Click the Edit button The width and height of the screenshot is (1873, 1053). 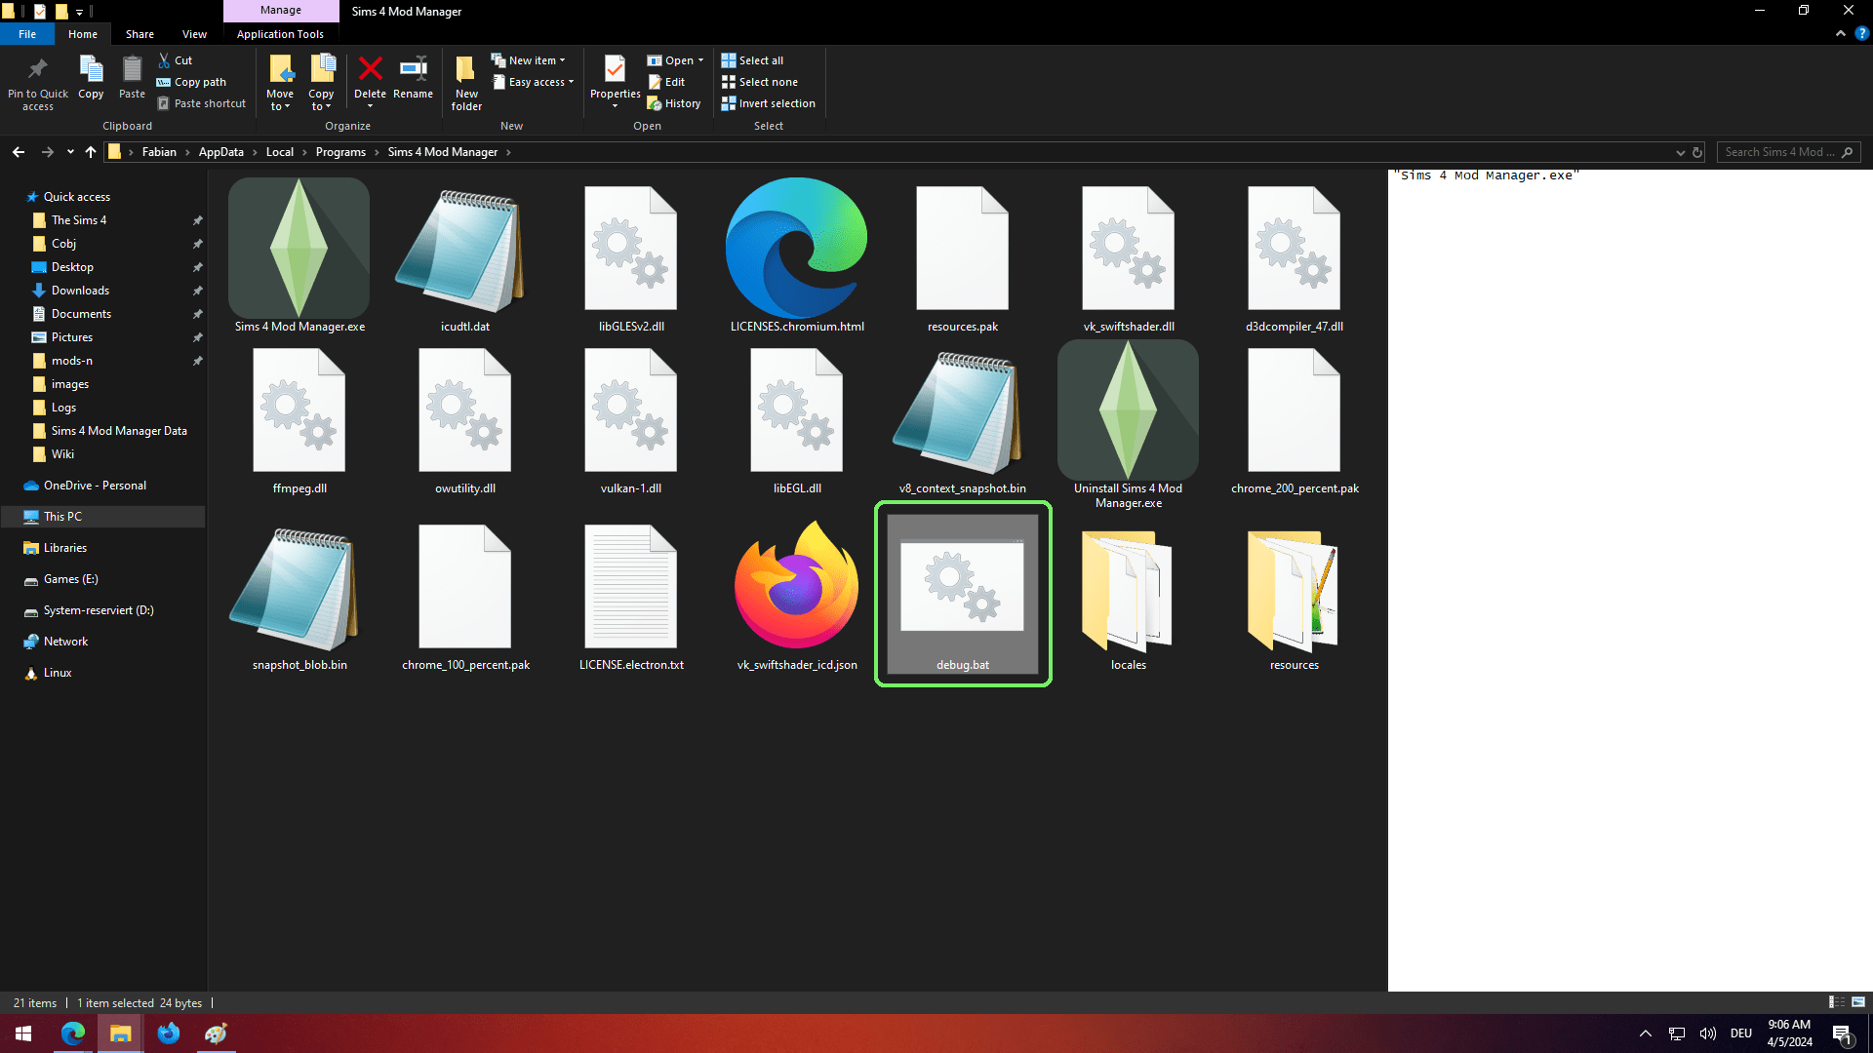click(x=666, y=82)
